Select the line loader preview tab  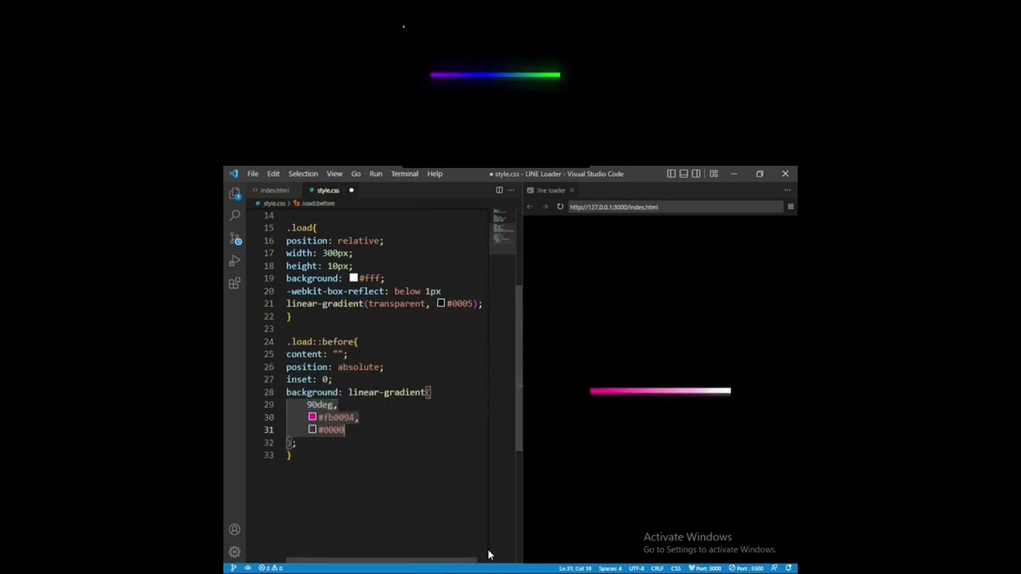[551, 190]
